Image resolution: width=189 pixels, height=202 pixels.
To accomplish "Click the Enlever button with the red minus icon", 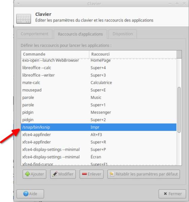I will (x=92, y=174).
